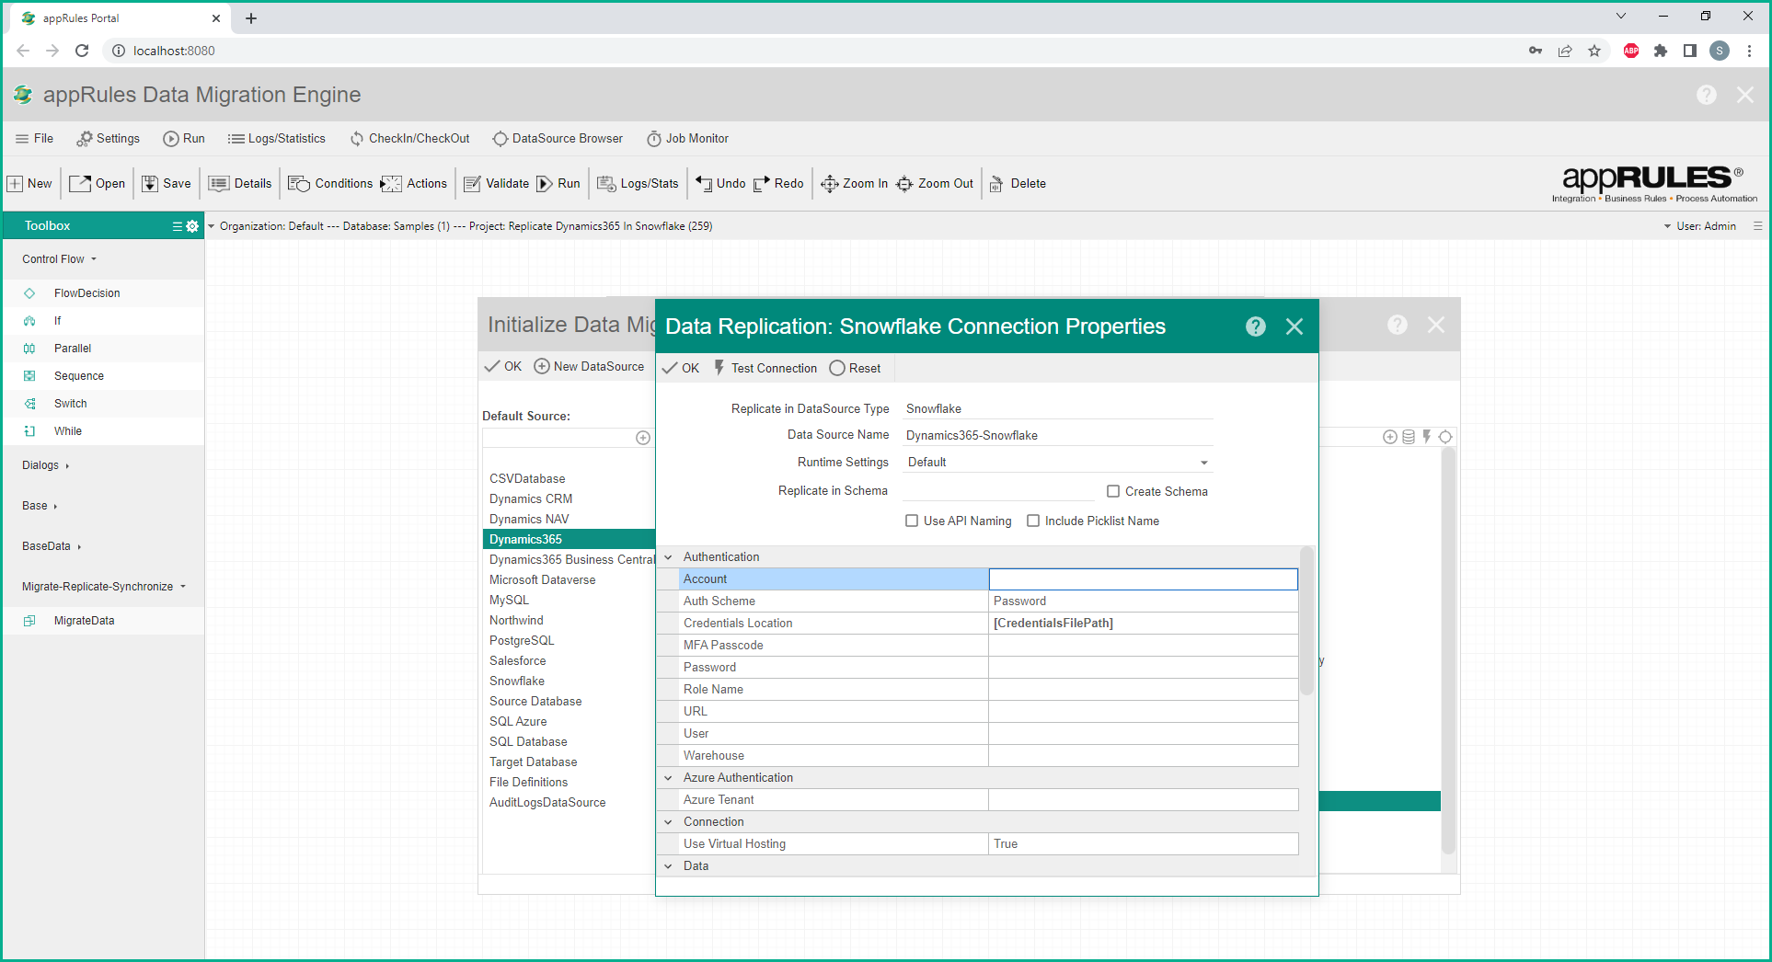Screen dimensions: 1772x962
Task: Open the Details toolbar item
Action: (x=240, y=184)
